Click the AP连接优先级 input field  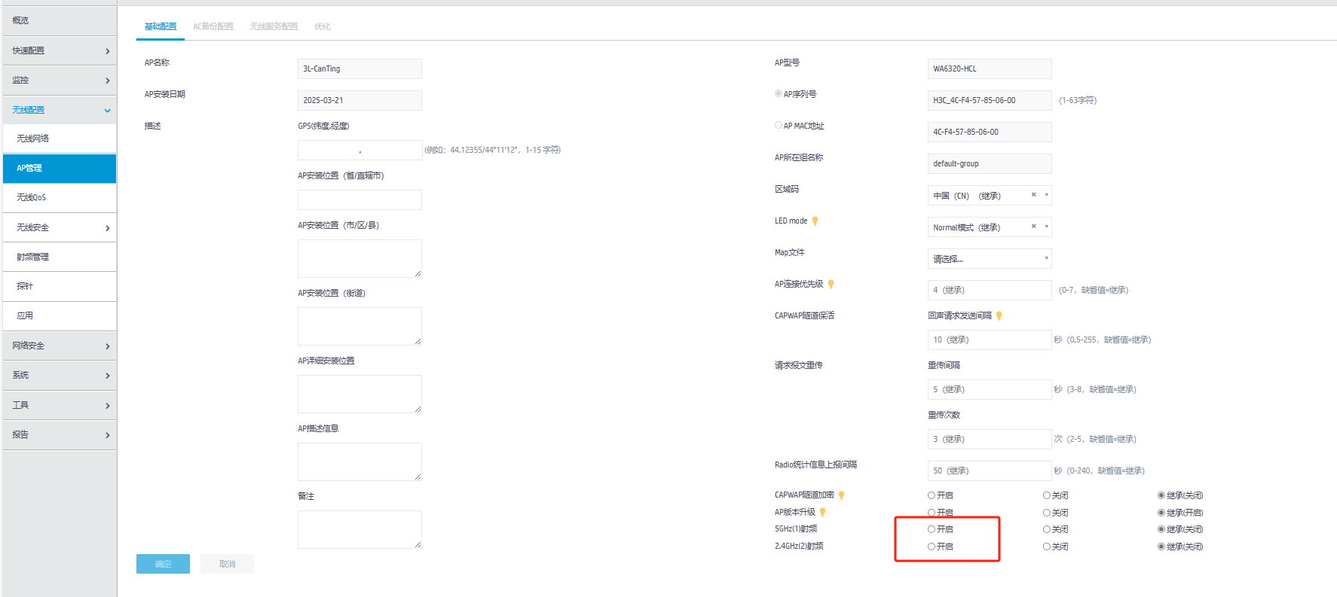pos(990,290)
